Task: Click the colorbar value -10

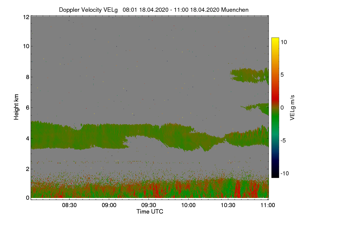Action: tap(284, 173)
